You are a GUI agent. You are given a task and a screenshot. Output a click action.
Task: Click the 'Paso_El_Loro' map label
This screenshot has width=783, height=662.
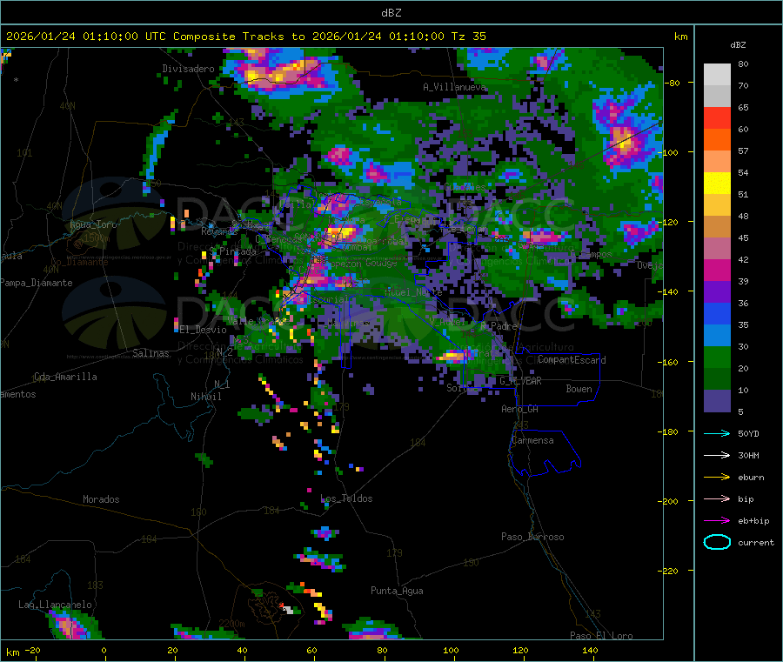(x=602, y=636)
